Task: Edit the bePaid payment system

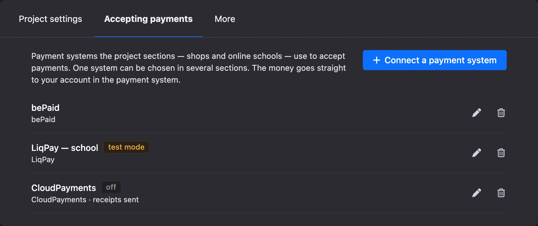Action: click(477, 113)
